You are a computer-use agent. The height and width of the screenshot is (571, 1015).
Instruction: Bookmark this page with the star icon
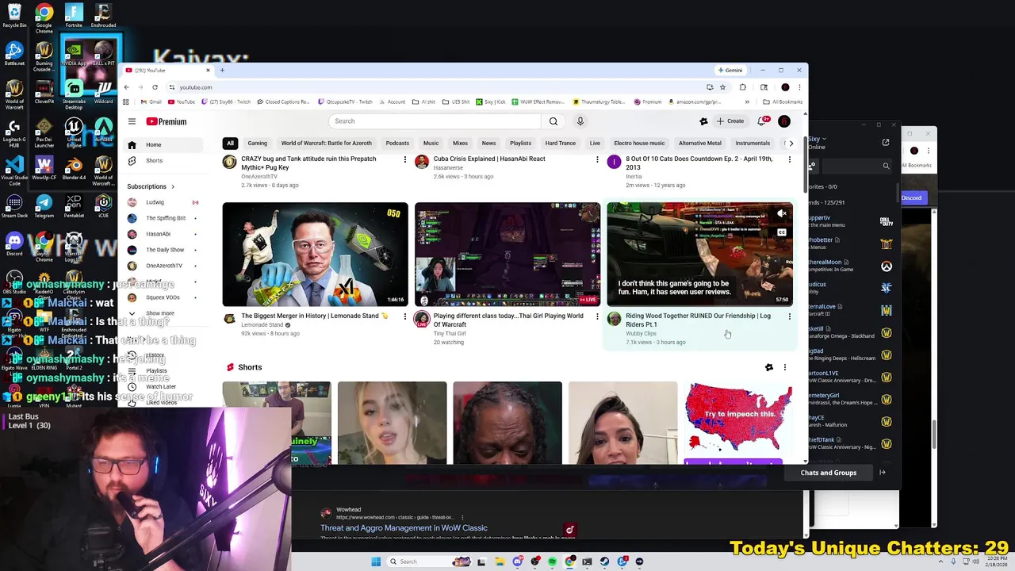tap(722, 87)
